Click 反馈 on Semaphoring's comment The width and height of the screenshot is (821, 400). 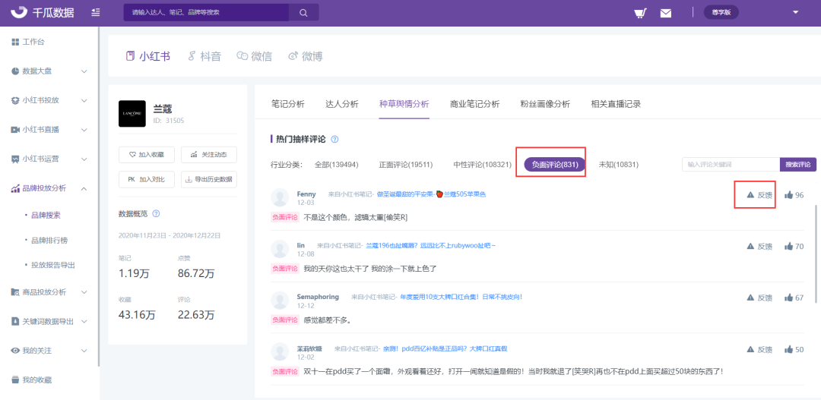[759, 298]
